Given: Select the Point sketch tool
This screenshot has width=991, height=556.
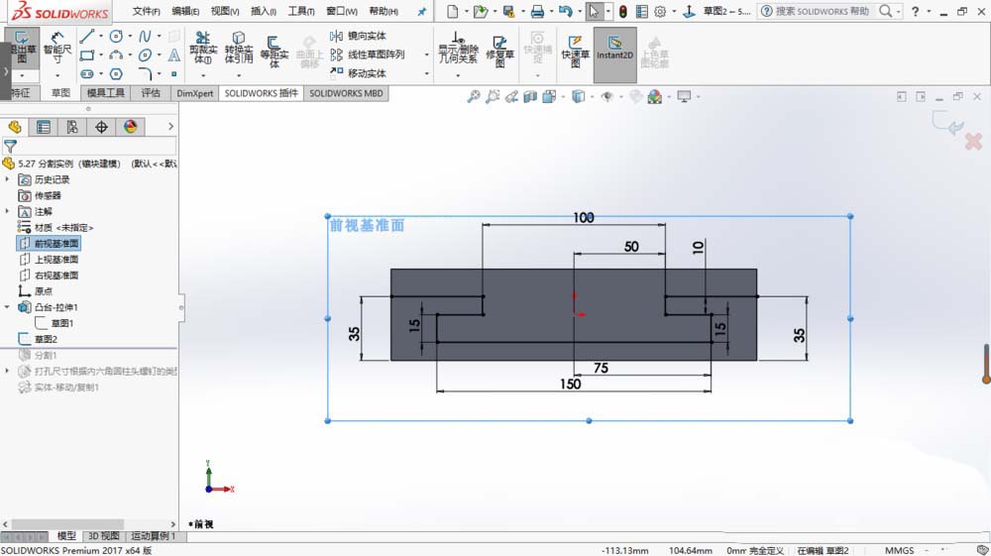Looking at the screenshot, I should (x=173, y=74).
